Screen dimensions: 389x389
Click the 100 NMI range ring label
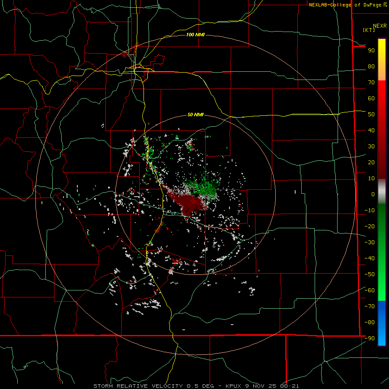(x=195, y=35)
